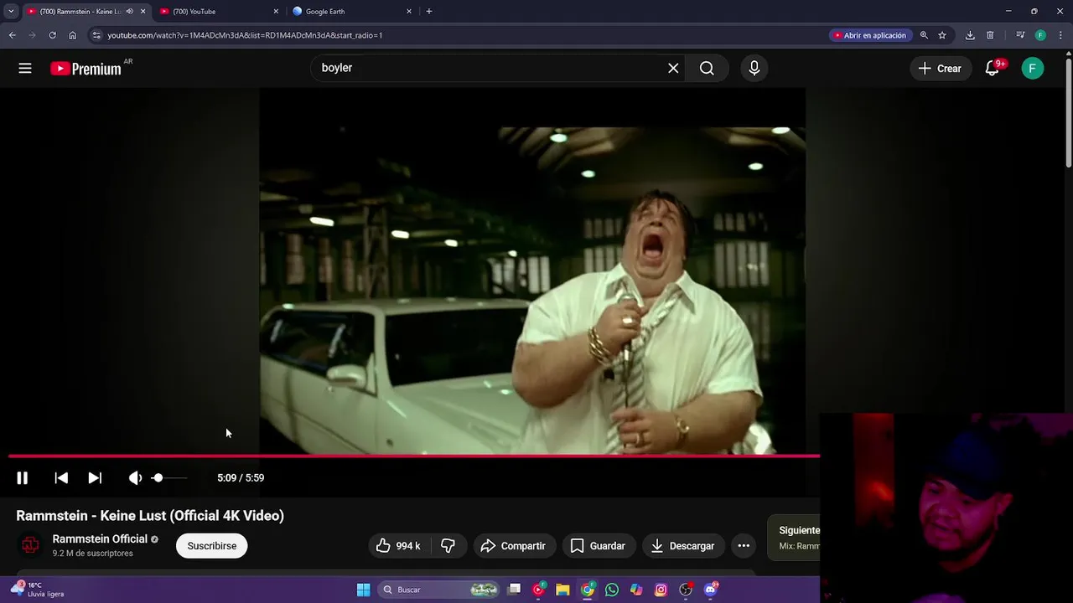Like the video with thumbs-up 994 k
Screen dimensions: 1073x603
tap(398, 546)
